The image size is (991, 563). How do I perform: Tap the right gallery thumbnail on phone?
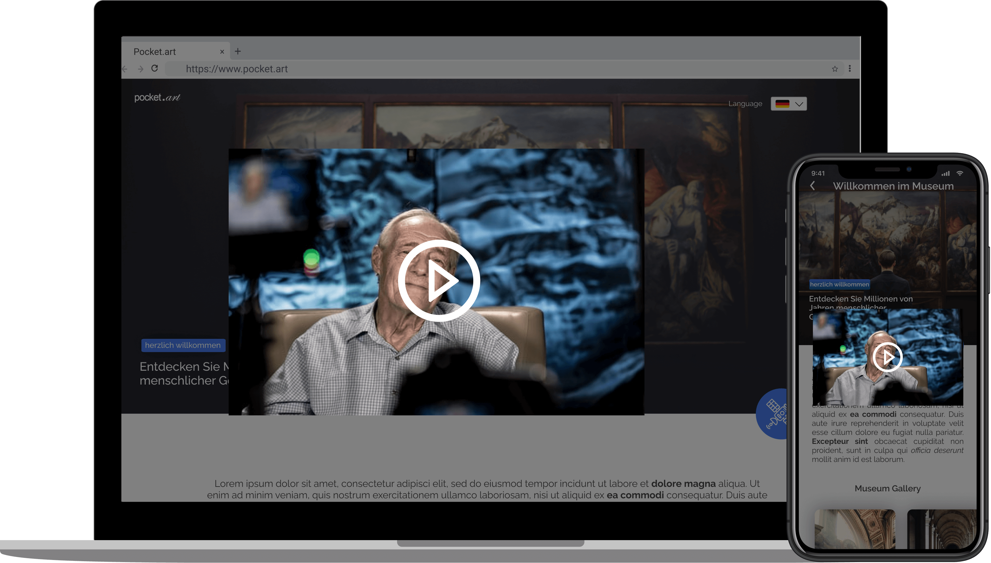click(942, 529)
